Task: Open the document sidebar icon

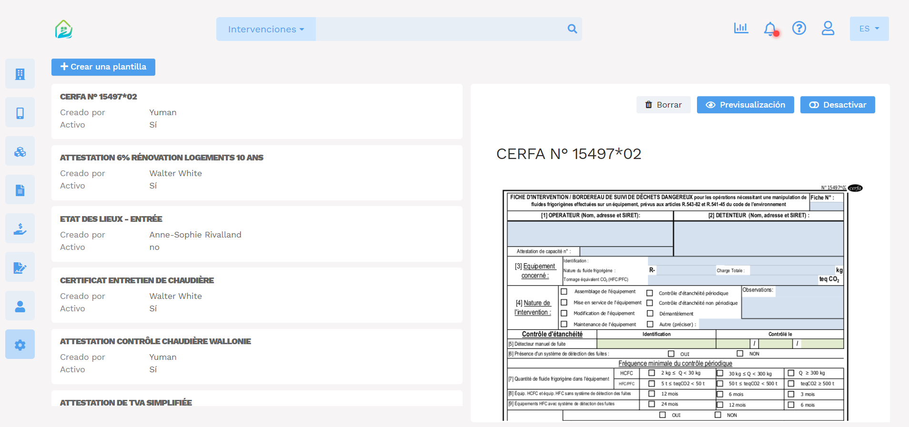Action: (x=20, y=190)
